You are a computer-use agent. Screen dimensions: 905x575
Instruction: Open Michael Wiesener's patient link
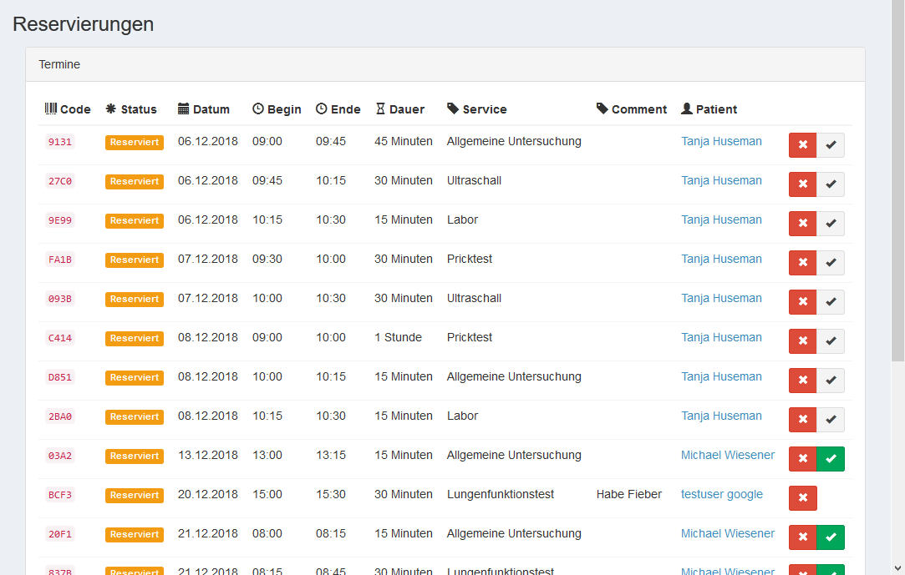728,454
